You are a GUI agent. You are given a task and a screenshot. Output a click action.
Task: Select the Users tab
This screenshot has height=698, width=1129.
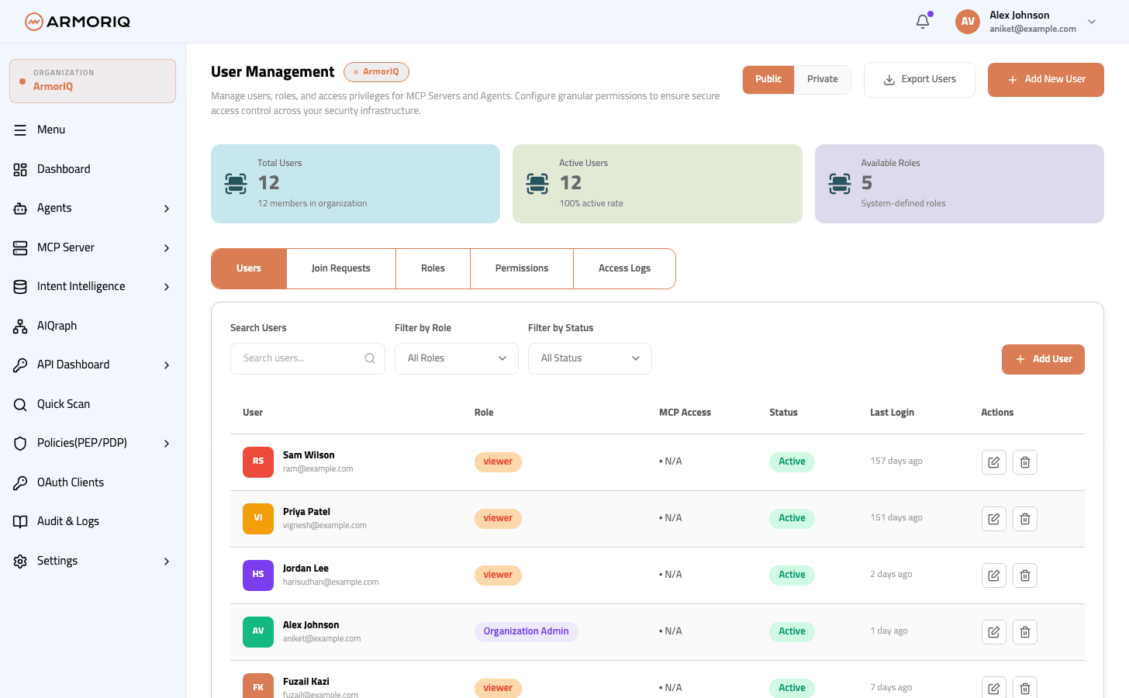click(249, 268)
